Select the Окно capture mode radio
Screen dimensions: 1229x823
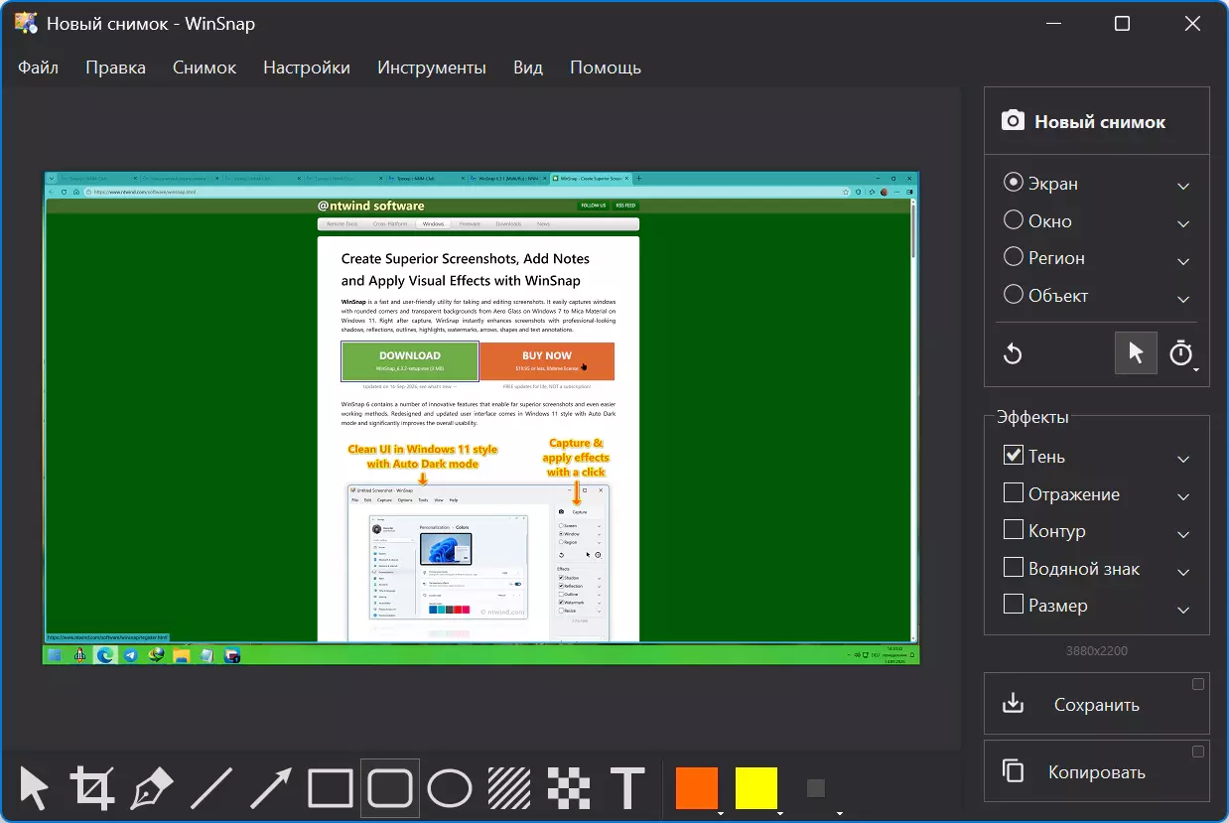pos(1013,220)
